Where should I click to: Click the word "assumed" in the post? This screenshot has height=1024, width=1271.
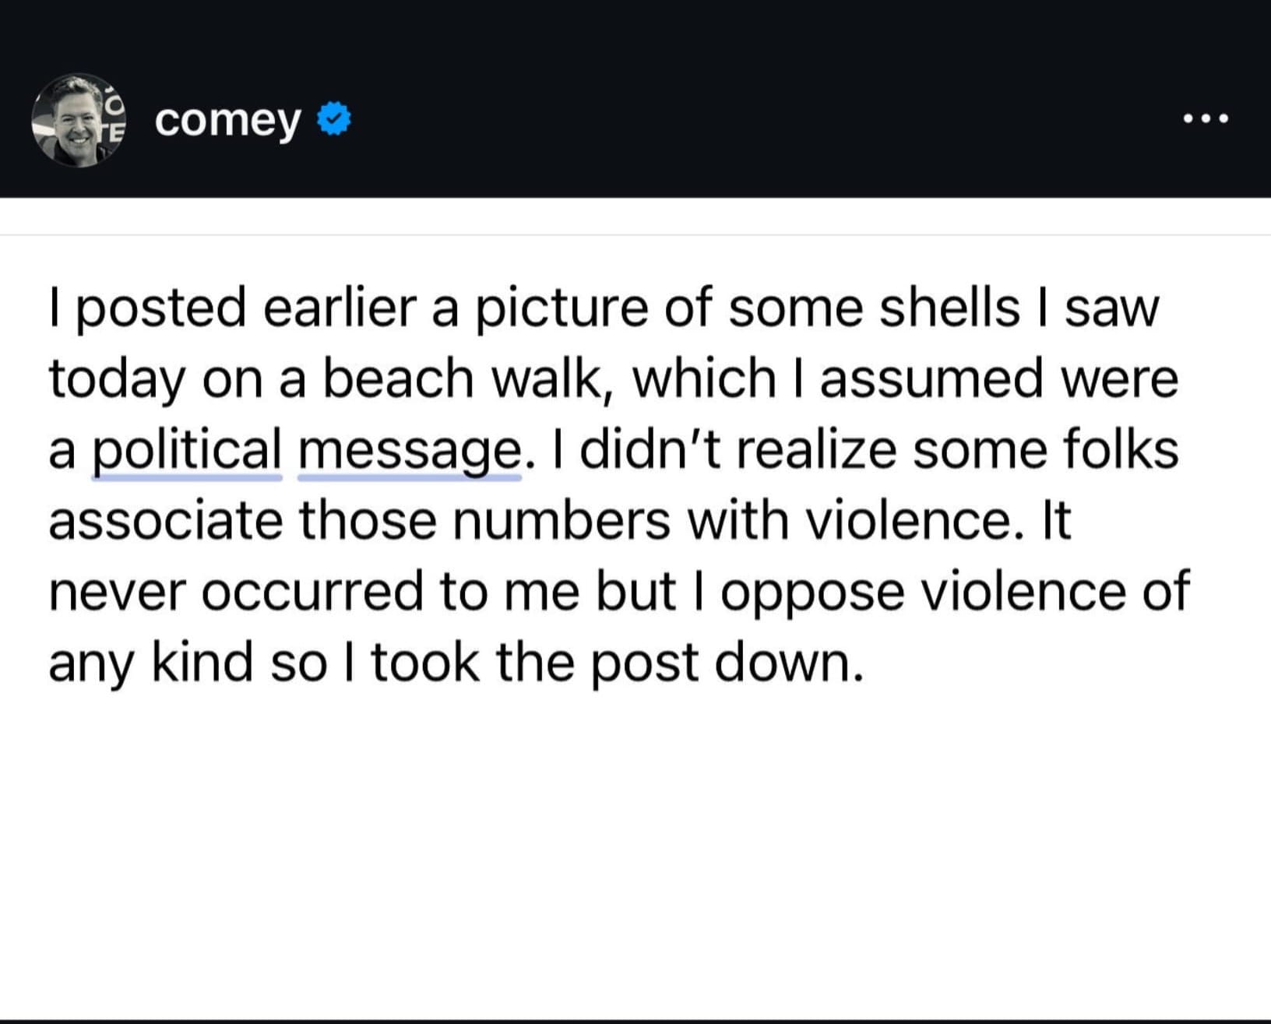[929, 379]
